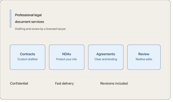
Task: Click the 'document services' heading line
Action: pos(30,22)
